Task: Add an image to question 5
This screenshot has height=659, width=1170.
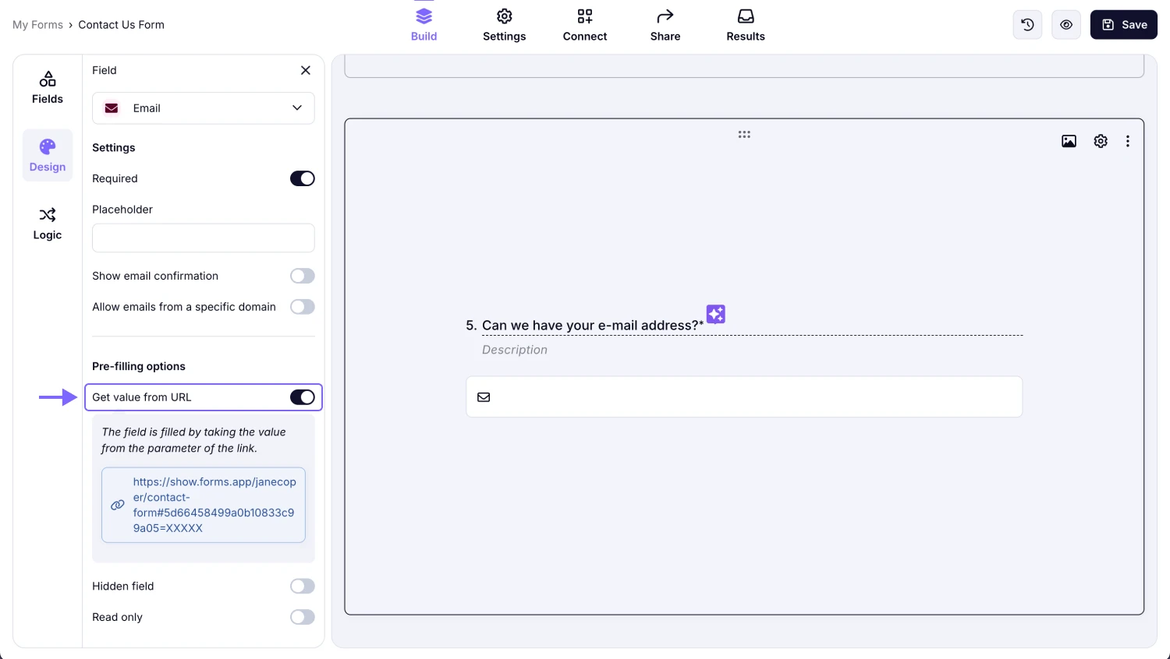Action: [1069, 141]
